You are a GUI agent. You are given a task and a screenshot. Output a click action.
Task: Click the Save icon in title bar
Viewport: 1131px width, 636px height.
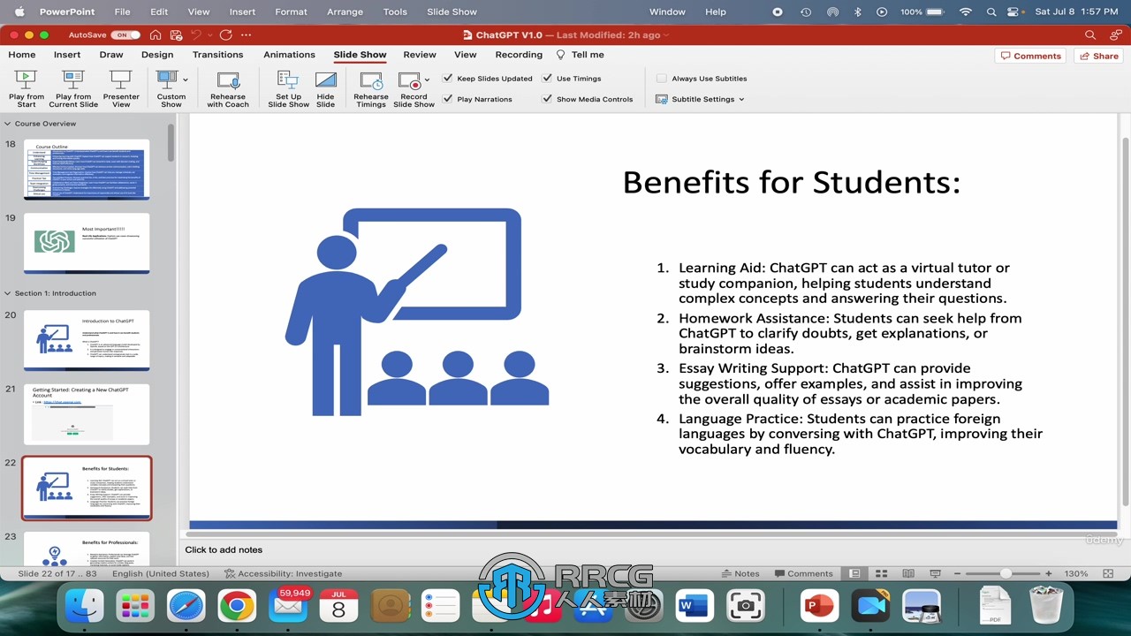point(176,34)
